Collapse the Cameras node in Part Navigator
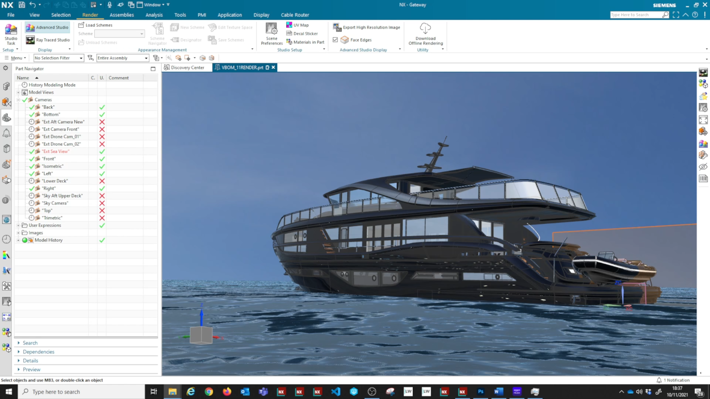This screenshot has width=710, height=399. pos(18,99)
